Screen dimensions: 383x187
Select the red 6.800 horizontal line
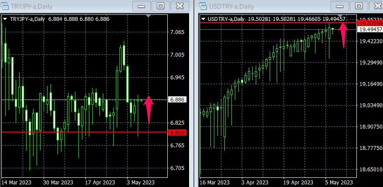point(85,132)
